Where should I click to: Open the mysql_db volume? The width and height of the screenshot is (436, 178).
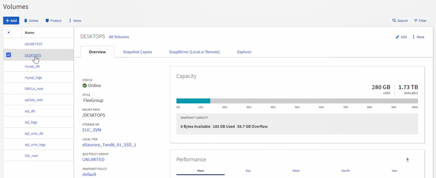coord(32,66)
